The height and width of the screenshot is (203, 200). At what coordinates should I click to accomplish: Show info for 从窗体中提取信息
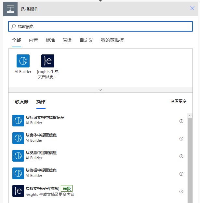pyautogui.click(x=181, y=139)
